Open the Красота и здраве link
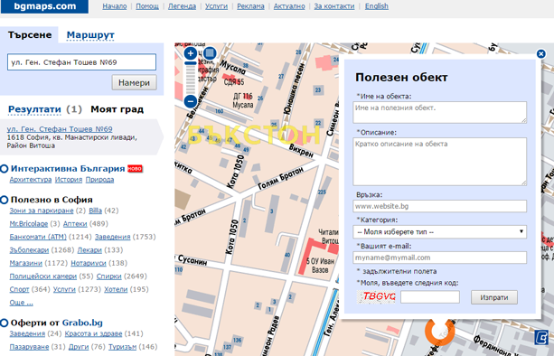554x356 pixels. pos(93,333)
